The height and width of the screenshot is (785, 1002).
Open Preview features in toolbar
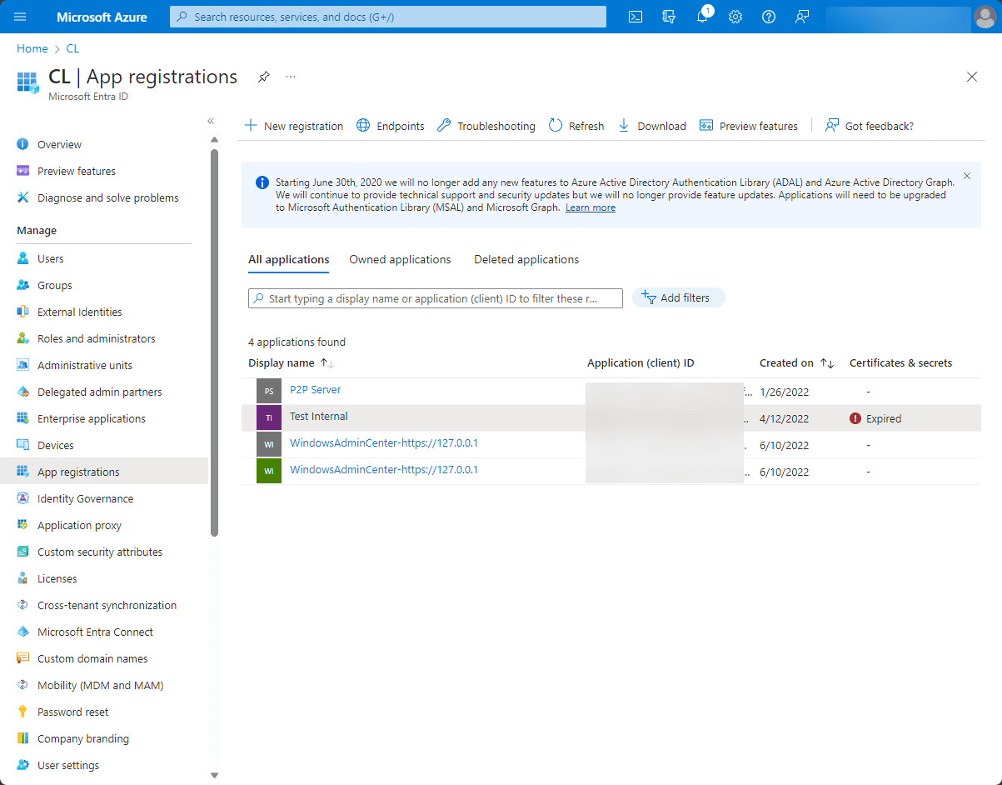point(749,126)
